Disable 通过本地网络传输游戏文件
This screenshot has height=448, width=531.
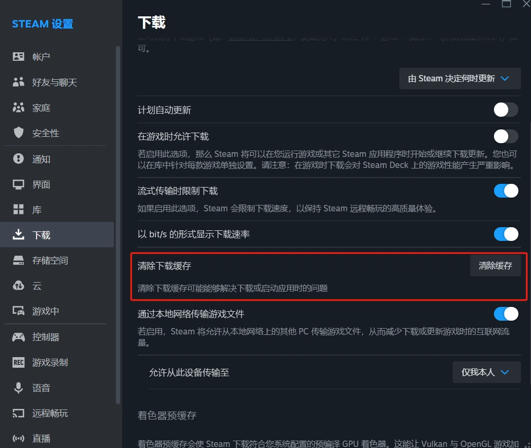click(506, 314)
